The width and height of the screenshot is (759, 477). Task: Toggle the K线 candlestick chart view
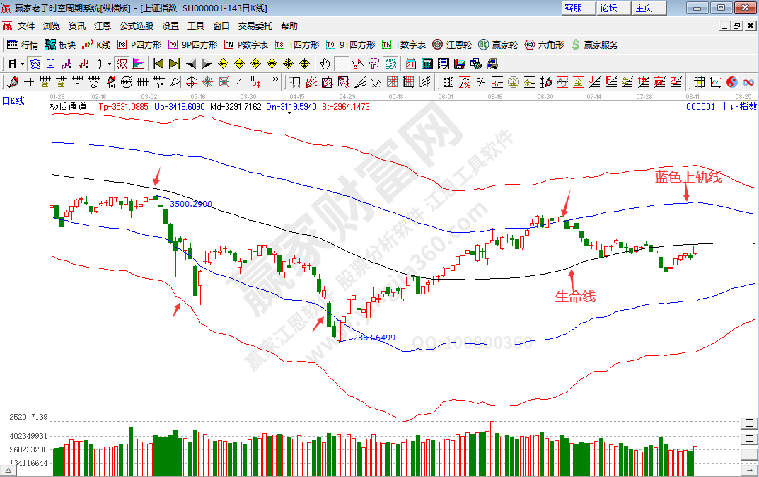[x=96, y=45]
